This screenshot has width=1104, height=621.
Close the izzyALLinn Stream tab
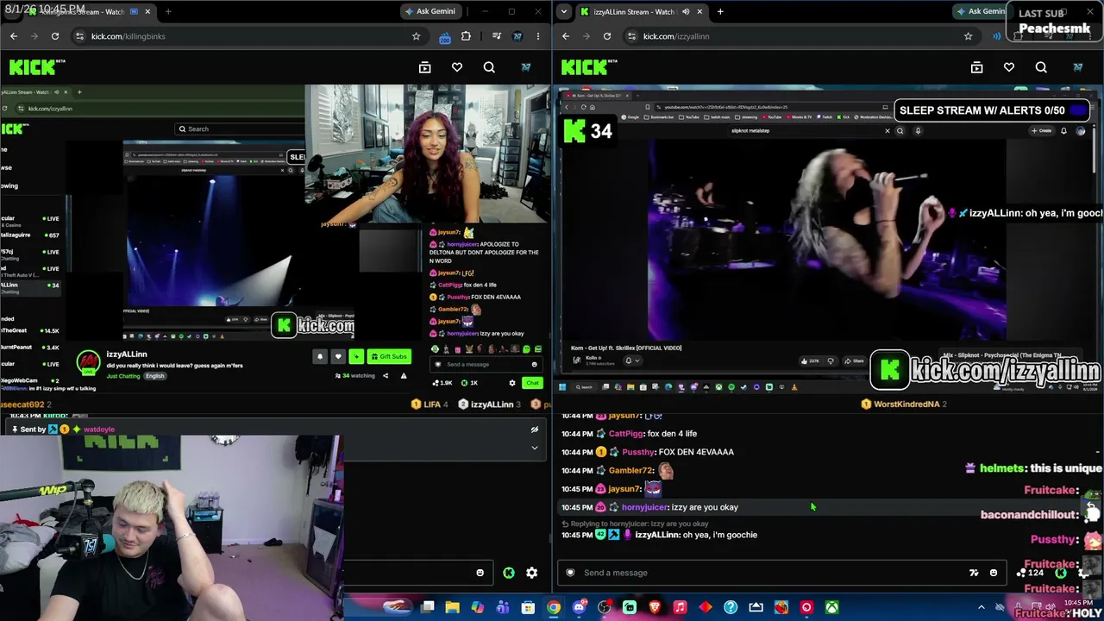(x=699, y=12)
